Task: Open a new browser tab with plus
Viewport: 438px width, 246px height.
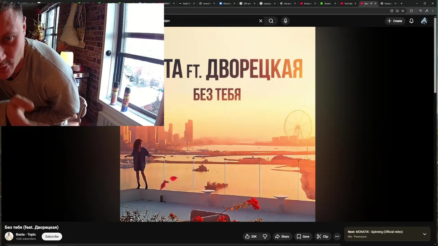Action: tap(401, 3)
